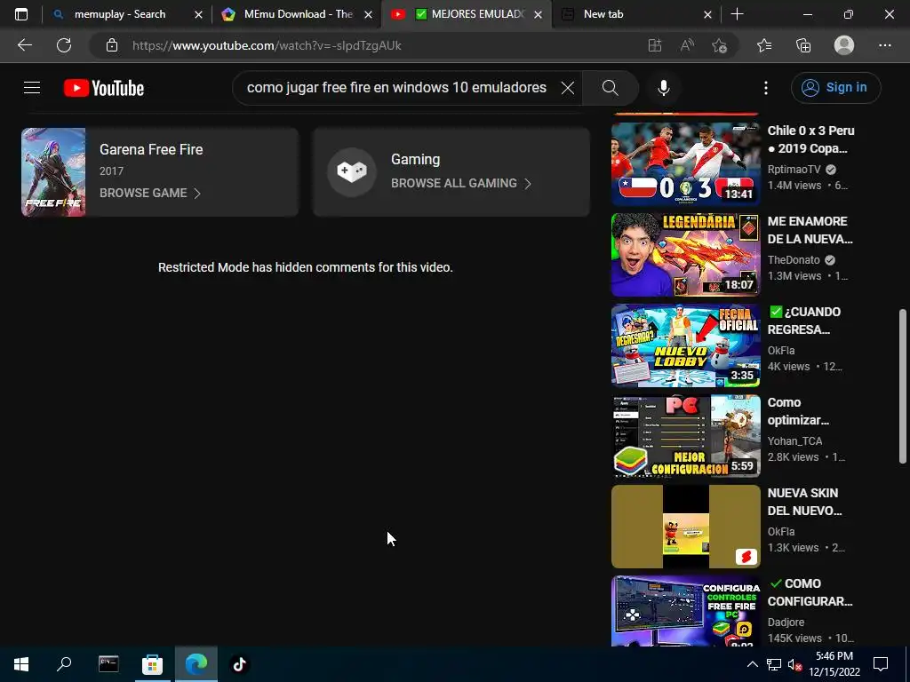Clear the YouTube search query
The width and height of the screenshot is (910, 682).
pos(568,88)
